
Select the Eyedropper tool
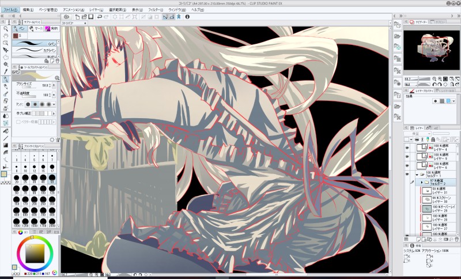[x=6, y=71]
